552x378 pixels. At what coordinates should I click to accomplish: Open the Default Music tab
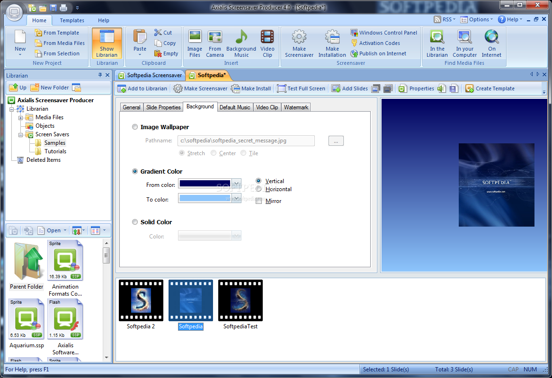point(235,107)
